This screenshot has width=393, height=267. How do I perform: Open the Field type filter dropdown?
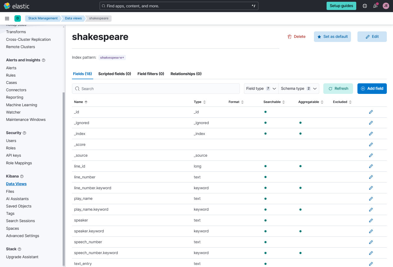[x=261, y=89]
